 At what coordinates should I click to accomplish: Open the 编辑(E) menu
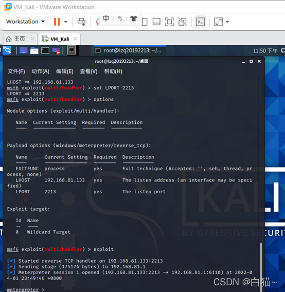[x=65, y=71]
